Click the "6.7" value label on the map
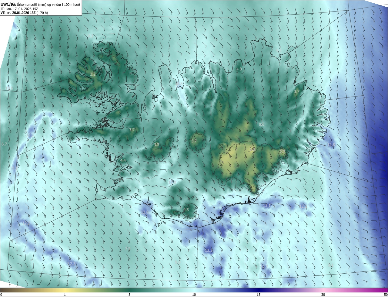The image size is (388, 297). 4,144
